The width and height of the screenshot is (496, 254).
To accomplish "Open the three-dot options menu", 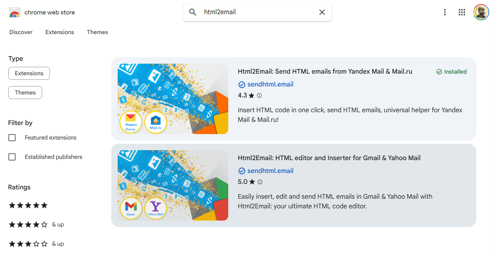I will (445, 12).
